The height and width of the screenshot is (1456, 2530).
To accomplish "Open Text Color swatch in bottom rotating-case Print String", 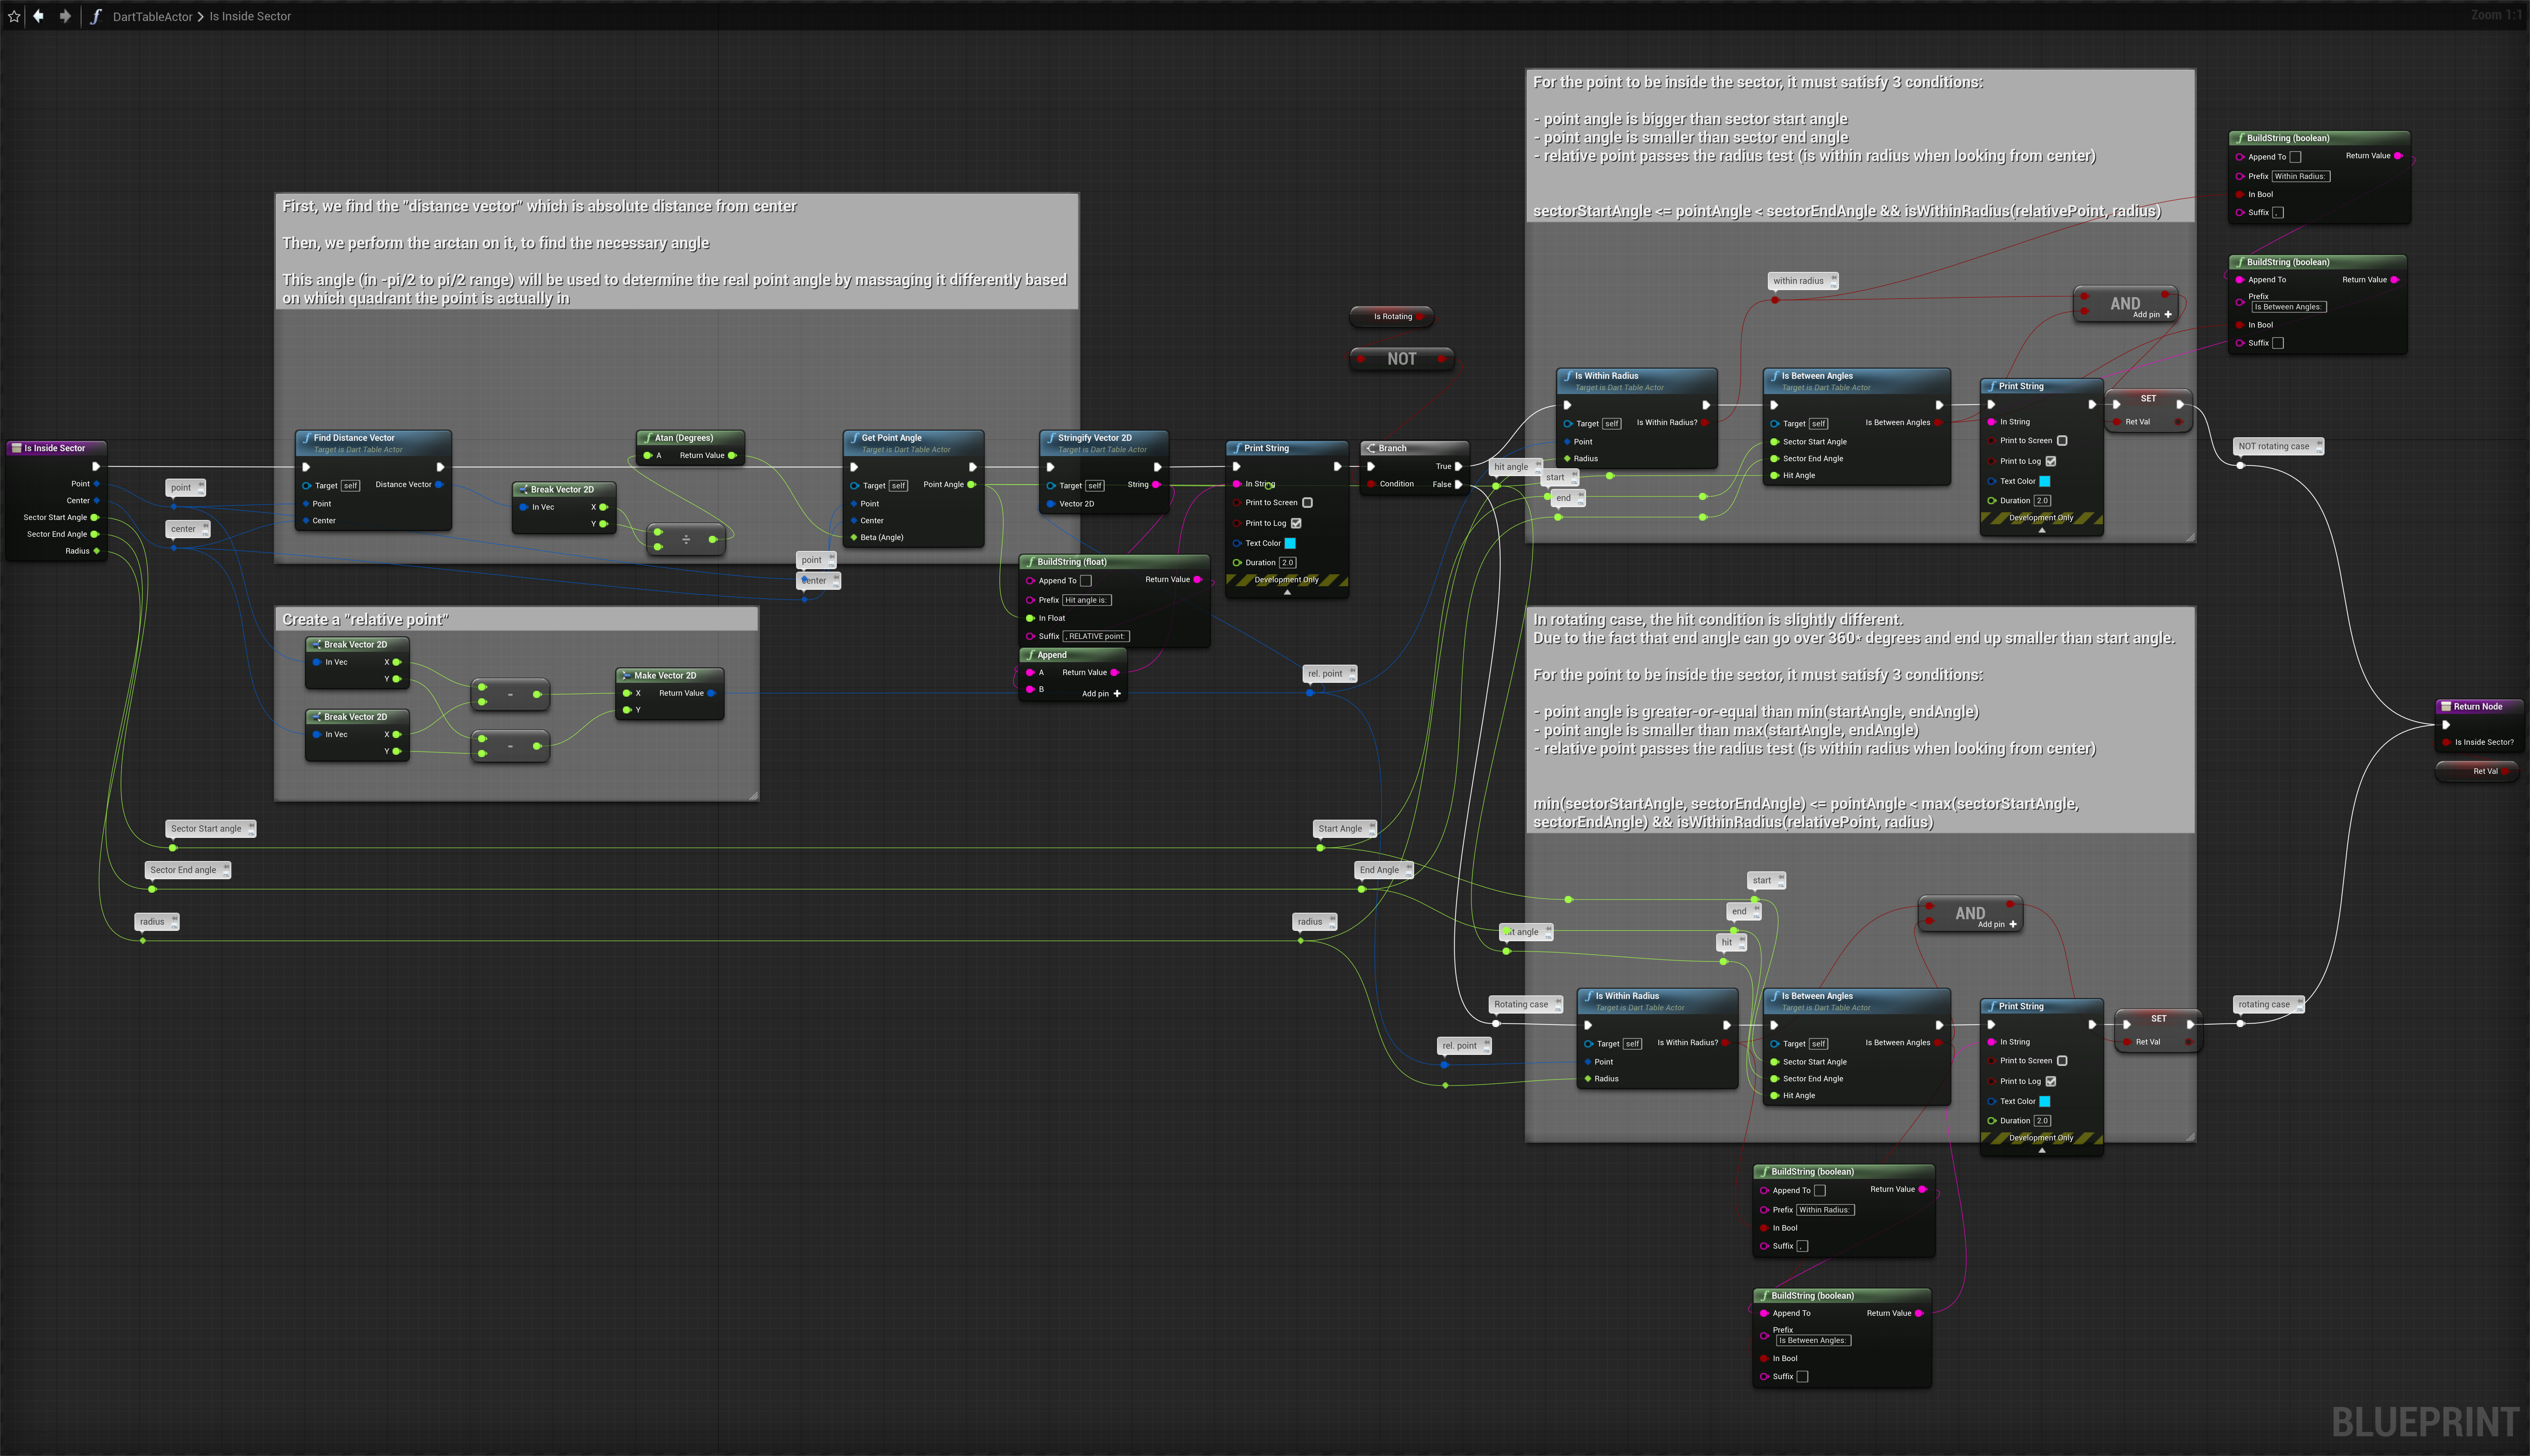I will [2045, 1101].
